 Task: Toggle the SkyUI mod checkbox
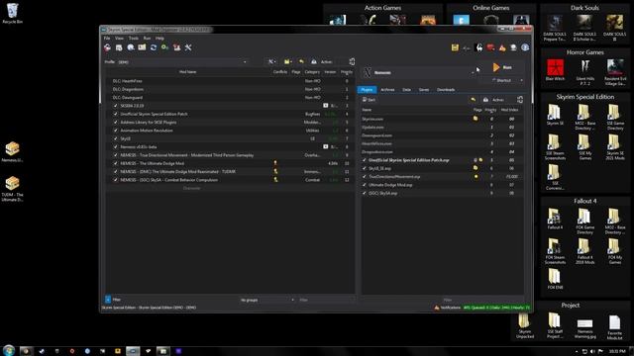point(115,138)
